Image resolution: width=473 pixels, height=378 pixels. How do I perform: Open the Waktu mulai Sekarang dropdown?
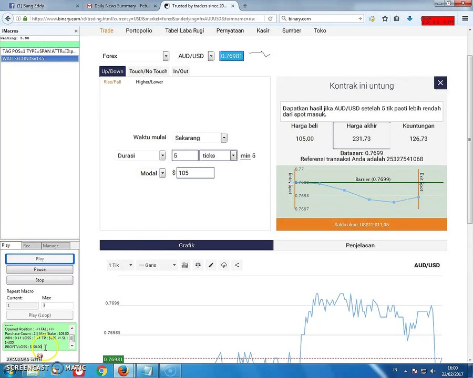click(224, 138)
